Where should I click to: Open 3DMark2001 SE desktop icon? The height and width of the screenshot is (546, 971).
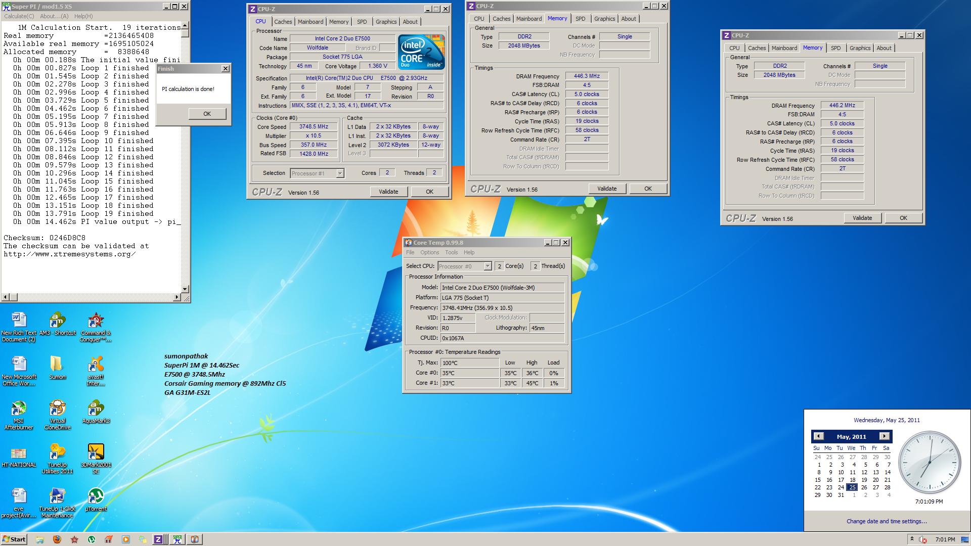pos(96,459)
